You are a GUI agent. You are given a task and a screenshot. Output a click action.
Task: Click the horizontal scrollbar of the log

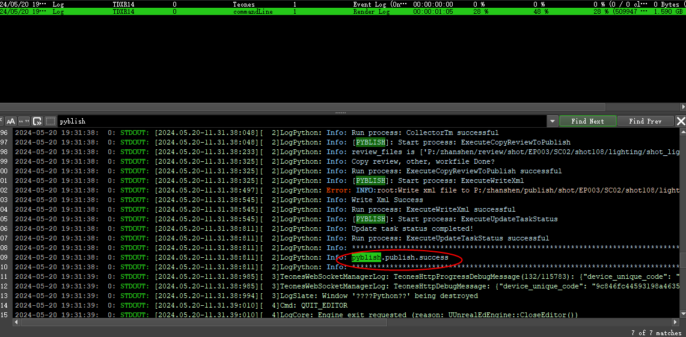301,322
